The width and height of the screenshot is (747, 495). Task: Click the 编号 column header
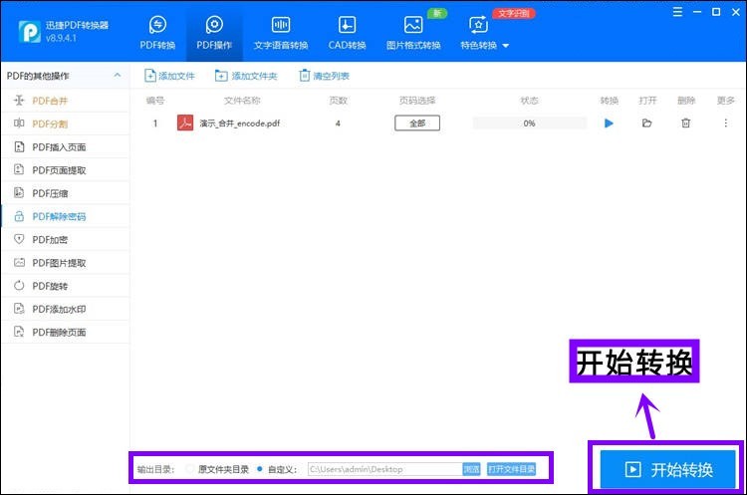pyautogui.click(x=155, y=101)
